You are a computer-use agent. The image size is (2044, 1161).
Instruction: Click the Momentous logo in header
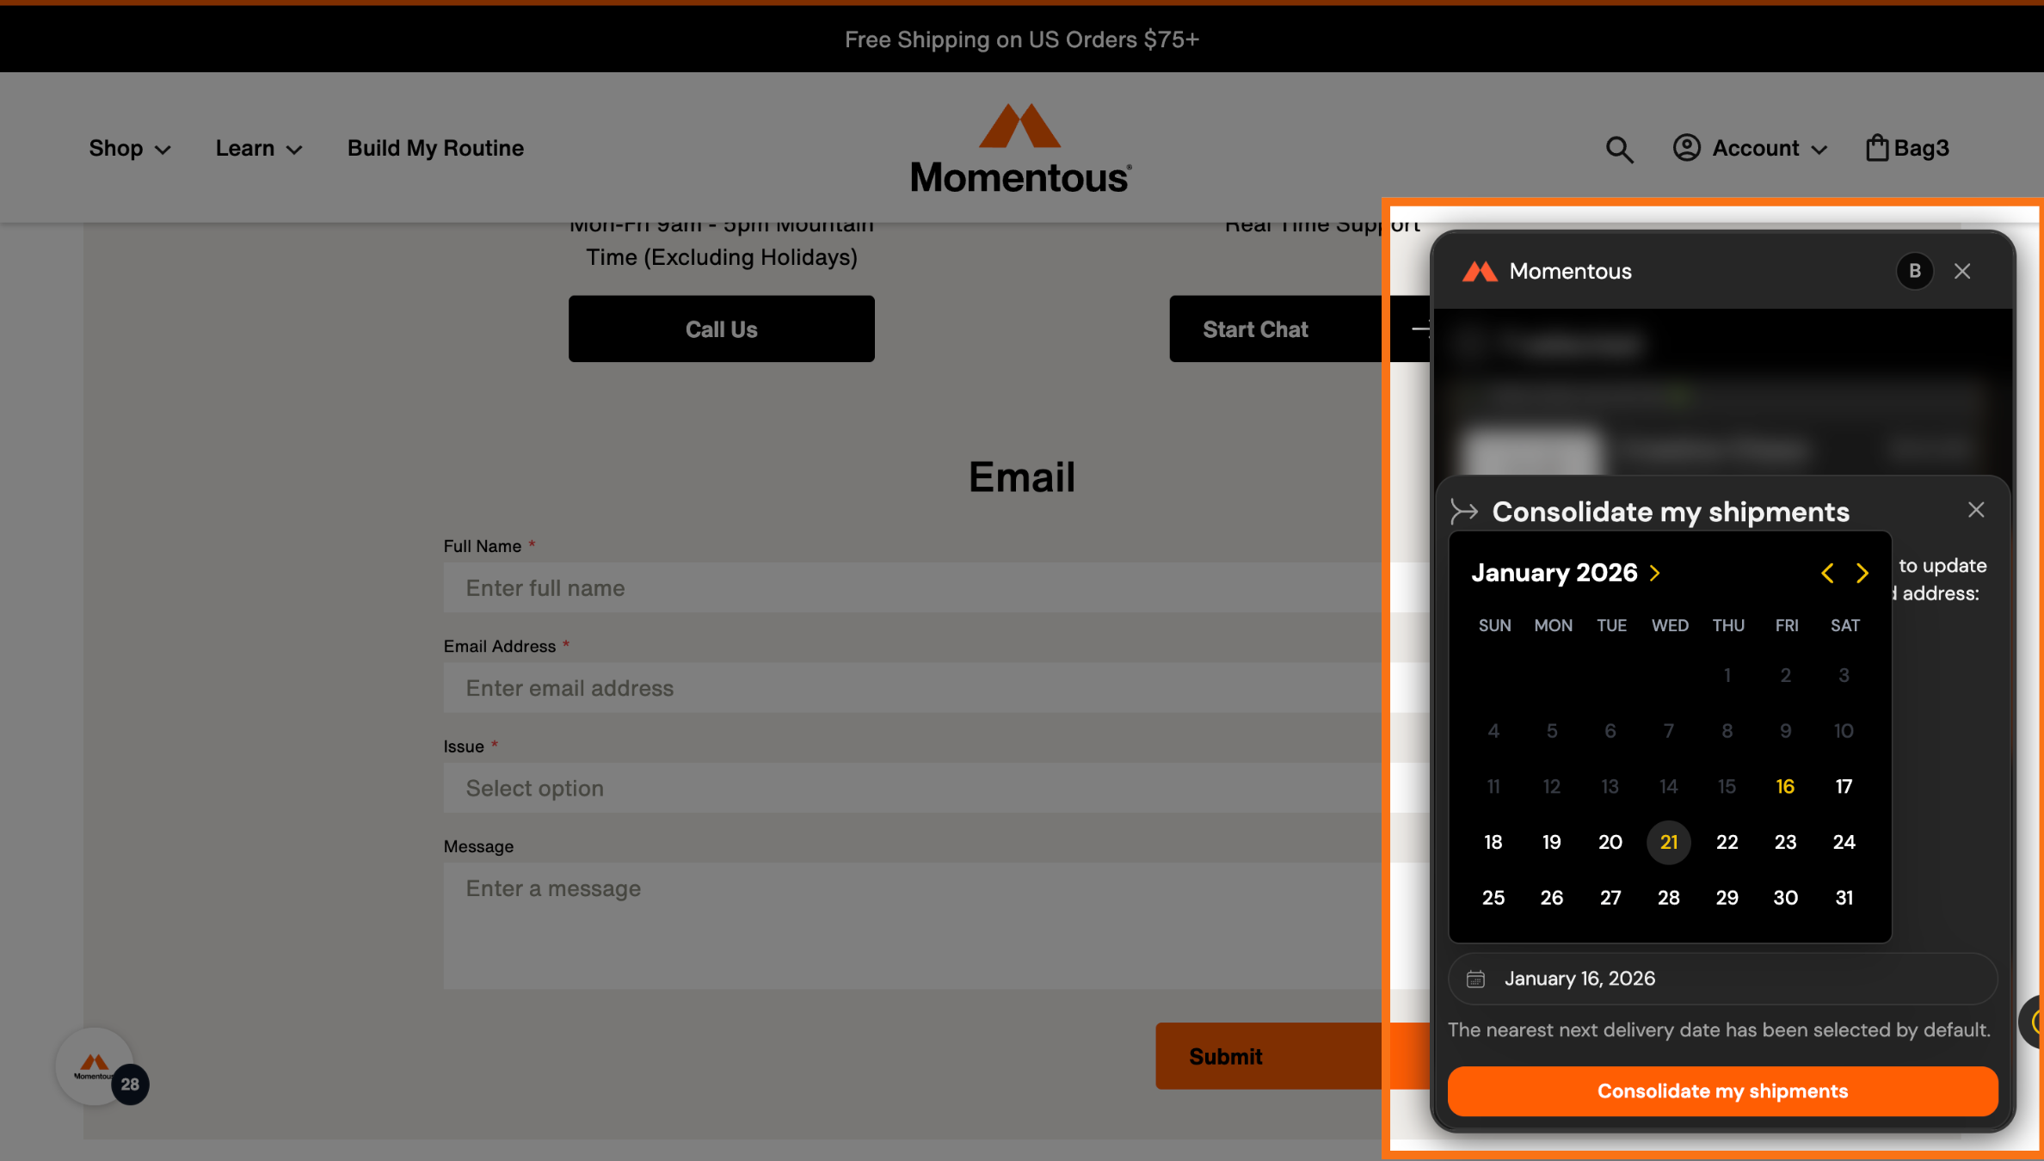coord(1021,150)
